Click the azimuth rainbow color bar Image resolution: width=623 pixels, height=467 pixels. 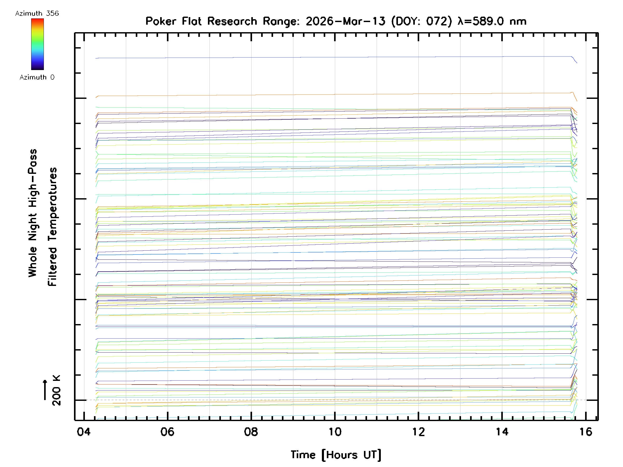[37, 44]
